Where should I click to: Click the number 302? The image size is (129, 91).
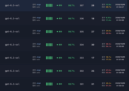pyautogui.click(x=82, y=71)
